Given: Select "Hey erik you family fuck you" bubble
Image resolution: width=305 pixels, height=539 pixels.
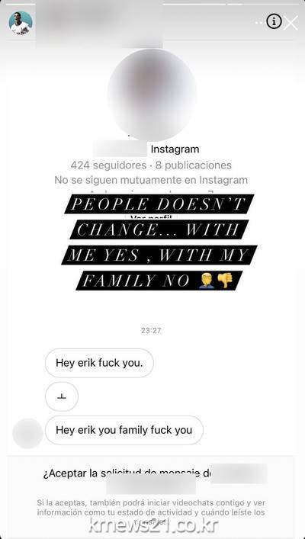Looking at the screenshot, I should pyautogui.click(x=124, y=430).
